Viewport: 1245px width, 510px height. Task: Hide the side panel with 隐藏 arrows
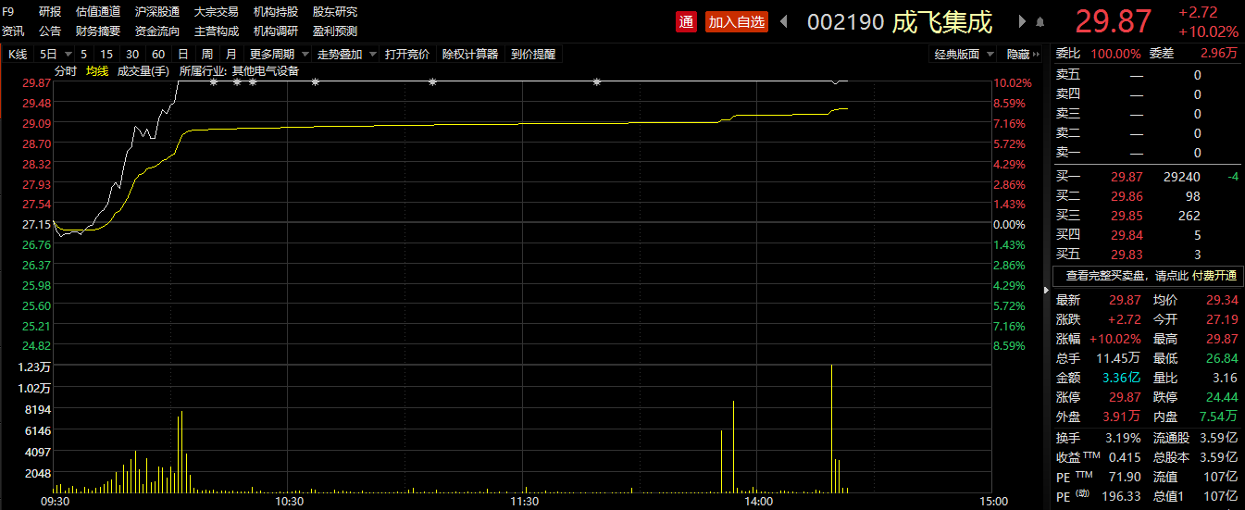pos(1024,54)
